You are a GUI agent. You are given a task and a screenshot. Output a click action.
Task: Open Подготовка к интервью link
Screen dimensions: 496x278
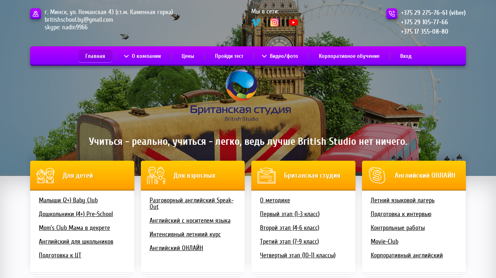coord(401,214)
